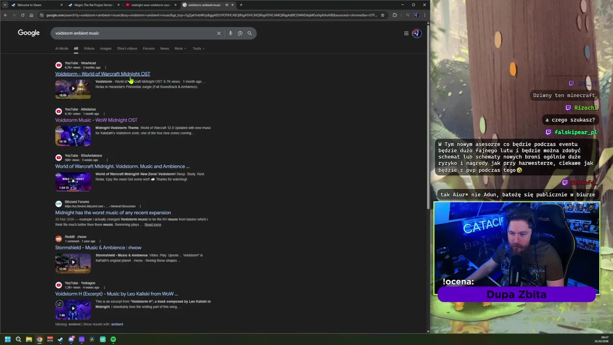Viewport: 613px width, 345px height.
Task: Open Voidstorm Music - WoW Midnight OST
Action: coord(96,120)
